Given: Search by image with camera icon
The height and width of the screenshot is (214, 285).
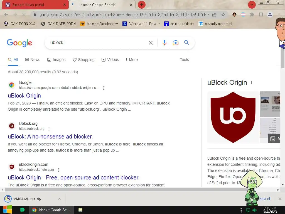Looking at the screenshot, I should click(175, 43).
